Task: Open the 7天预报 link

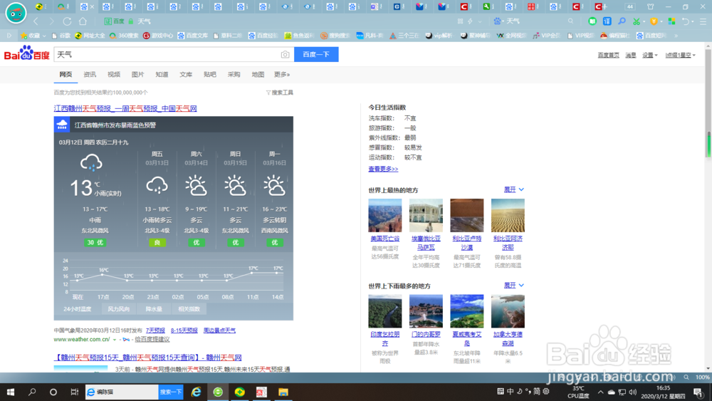Action: pos(155,330)
